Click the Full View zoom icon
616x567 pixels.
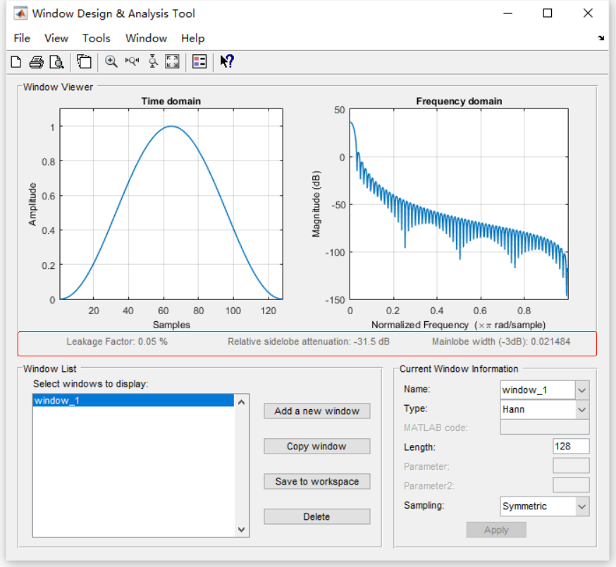pyautogui.click(x=172, y=62)
